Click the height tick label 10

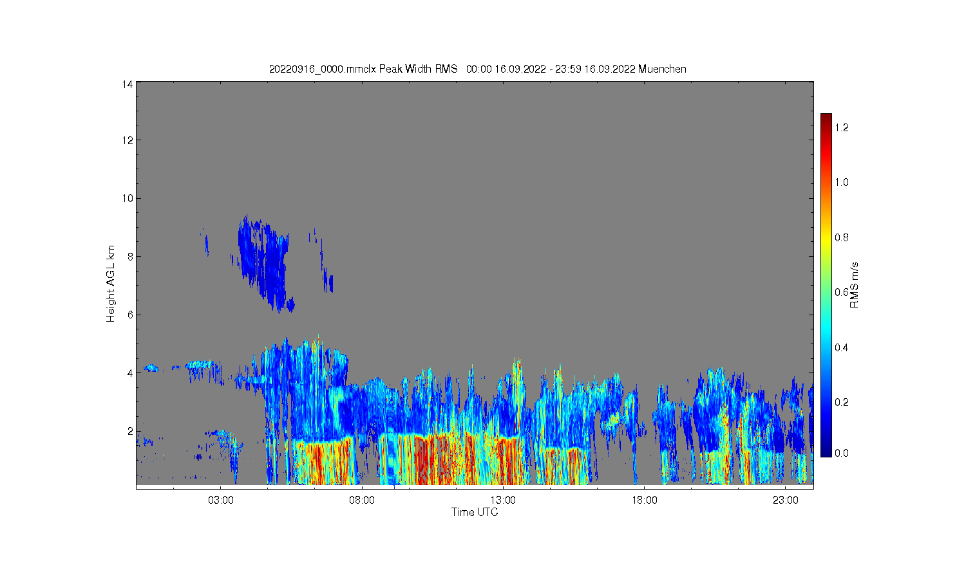[x=128, y=198]
